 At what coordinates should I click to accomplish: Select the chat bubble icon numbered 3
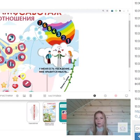pos(22,57)
